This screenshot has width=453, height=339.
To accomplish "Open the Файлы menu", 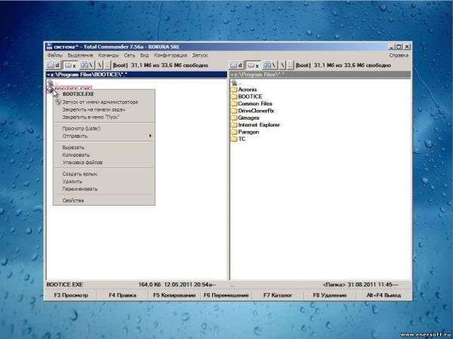I will 55,55.
